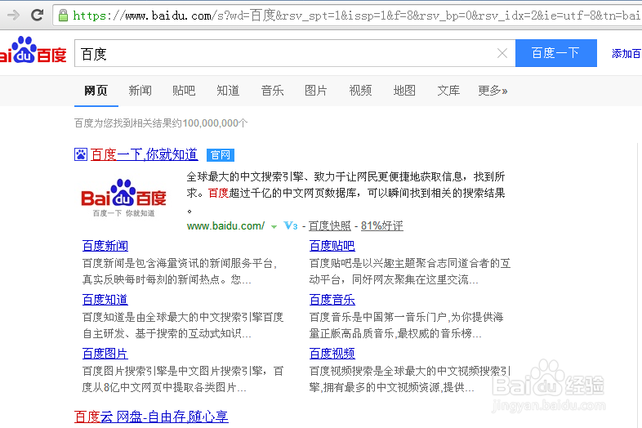The width and height of the screenshot is (642, 428).
Task: Click the paw favicon beside first result
Action: (81, 154)
